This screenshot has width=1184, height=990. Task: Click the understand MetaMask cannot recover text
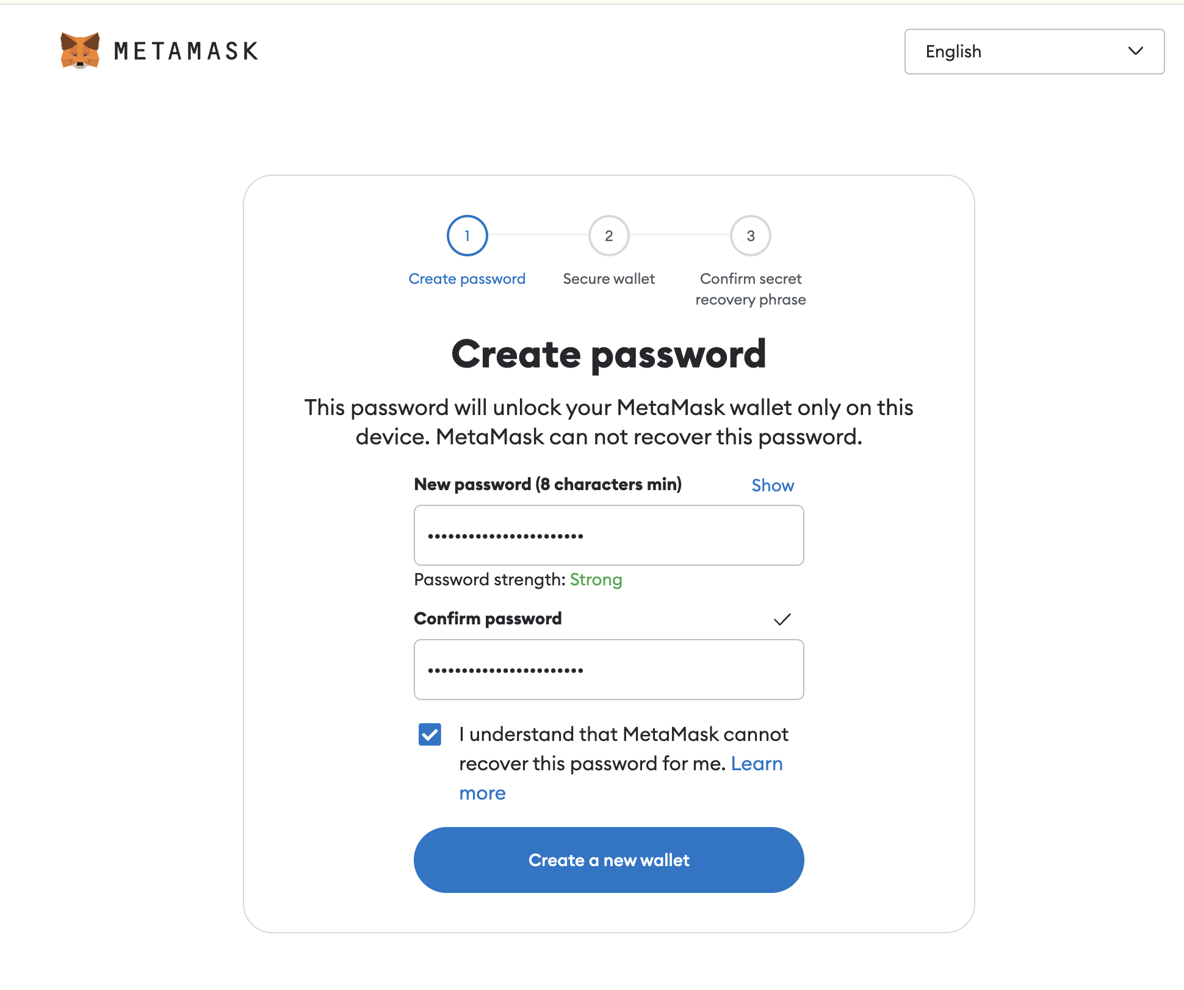tap(623, 734)
